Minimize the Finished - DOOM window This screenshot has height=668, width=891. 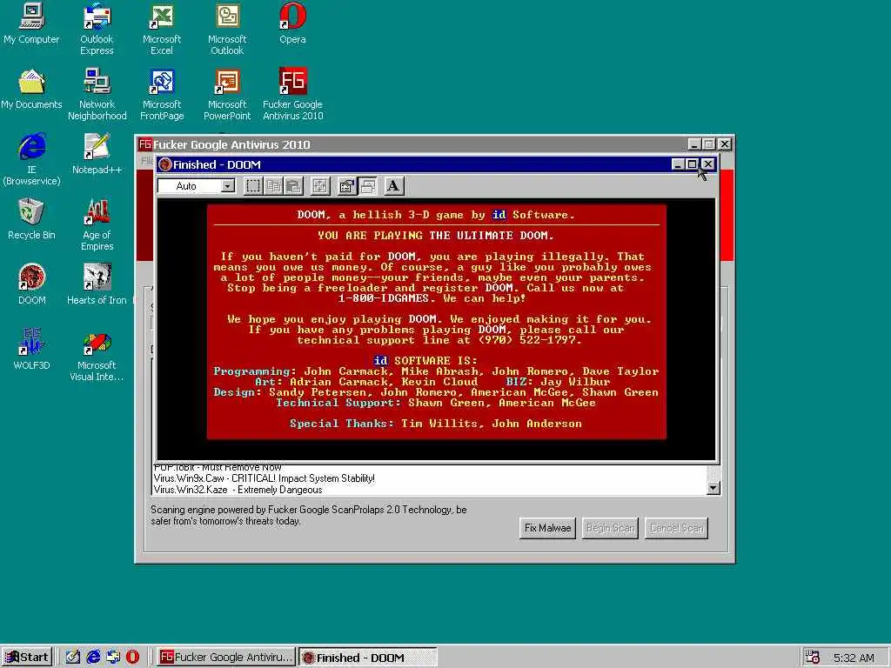pyautogui.click(x=677, y=164)
